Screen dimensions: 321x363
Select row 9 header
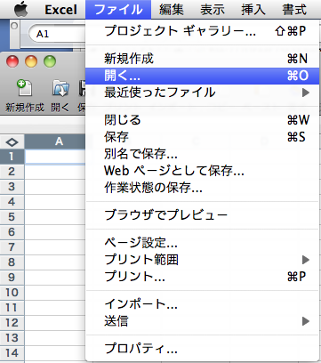pos(12,278)
